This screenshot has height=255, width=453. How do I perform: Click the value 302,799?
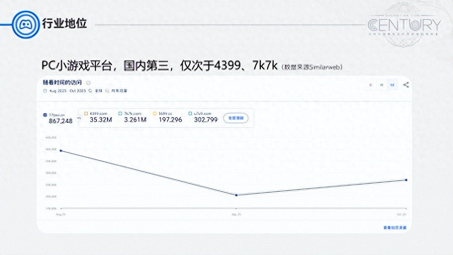click(x=206, y=119)
